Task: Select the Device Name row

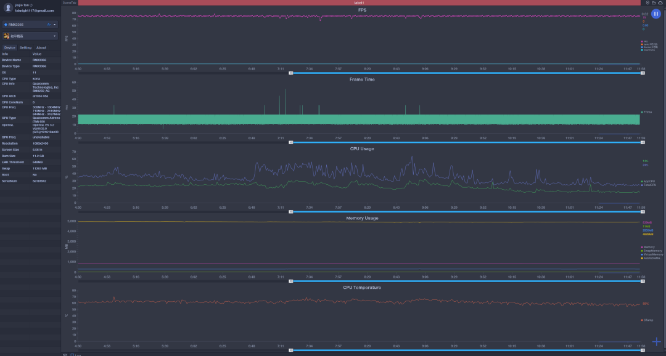Action: click(x=30, y=60)
